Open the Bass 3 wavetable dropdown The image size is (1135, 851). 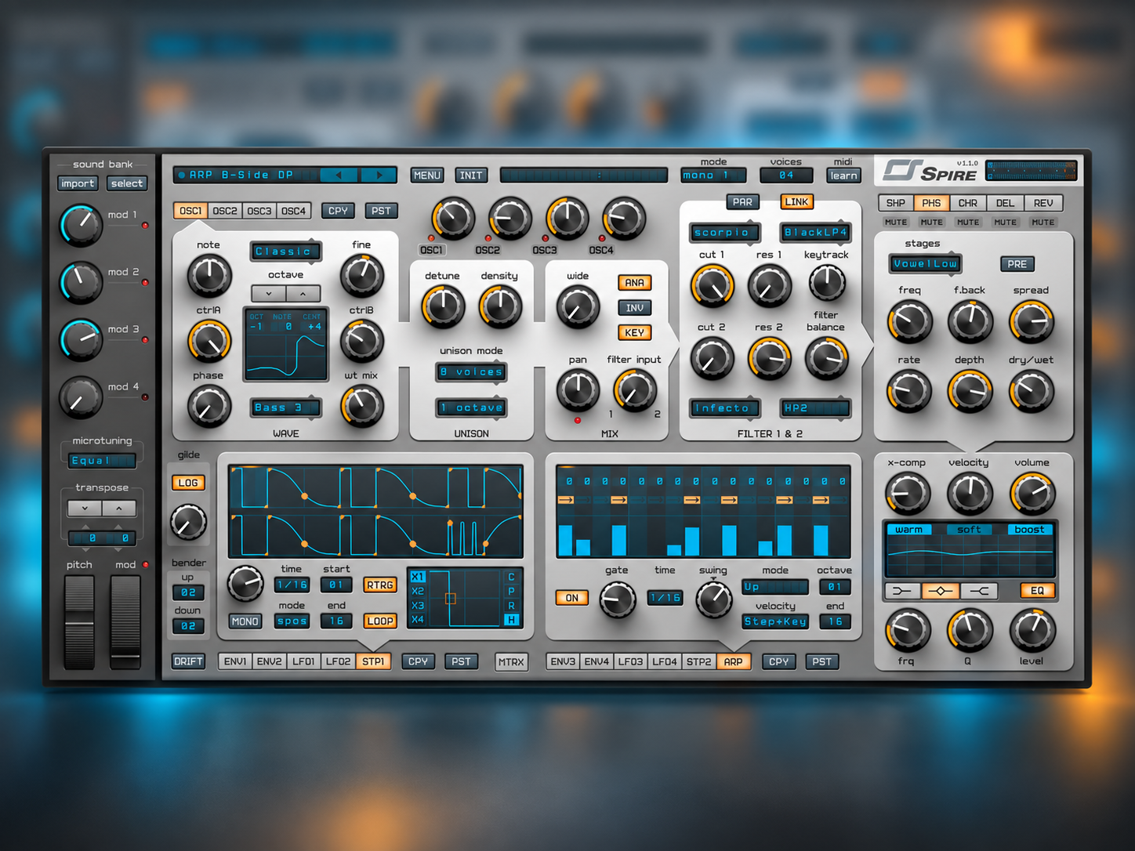click(285, 407)
